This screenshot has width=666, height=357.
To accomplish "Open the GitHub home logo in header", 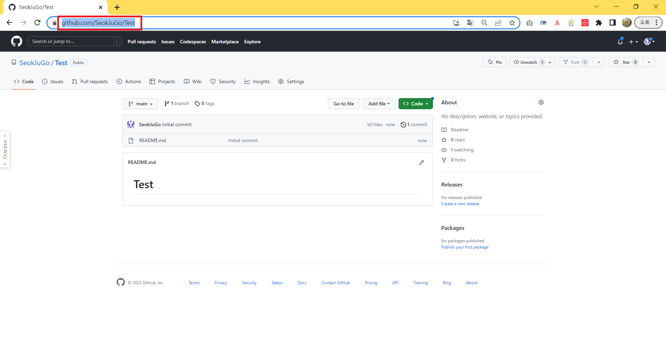I will pos(16,41).
